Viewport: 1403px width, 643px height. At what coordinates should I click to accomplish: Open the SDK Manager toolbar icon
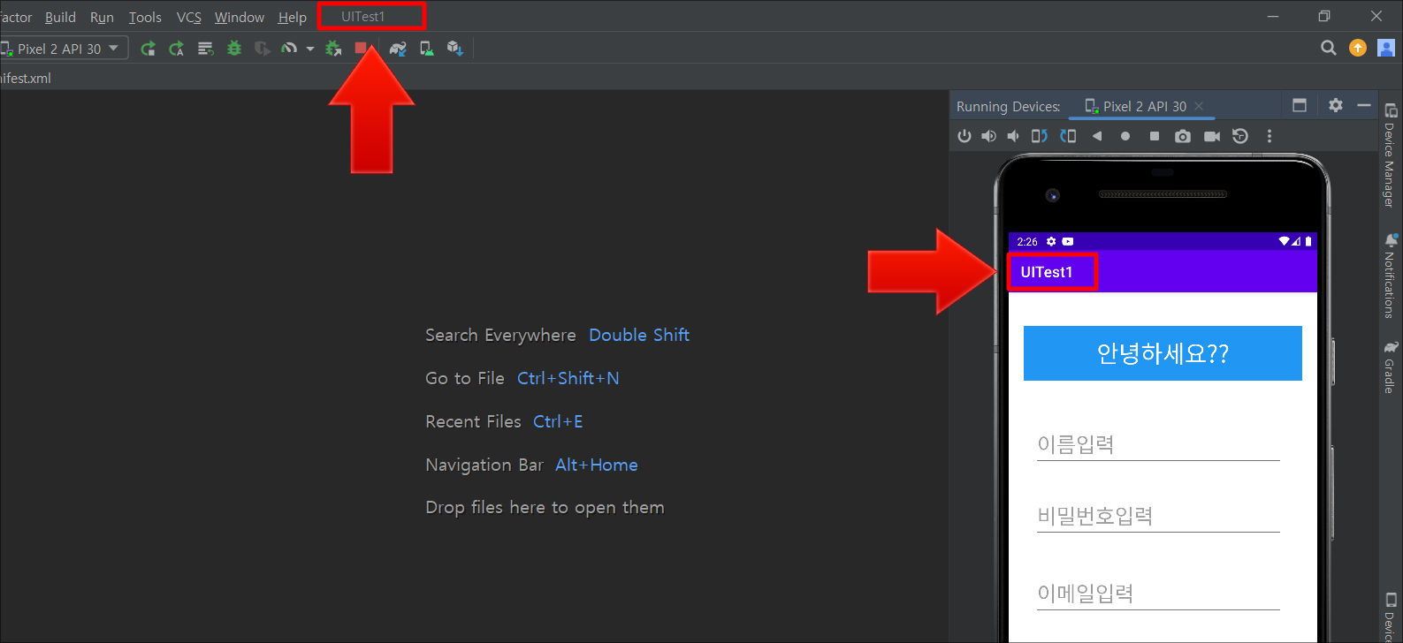tap(454, 49)
